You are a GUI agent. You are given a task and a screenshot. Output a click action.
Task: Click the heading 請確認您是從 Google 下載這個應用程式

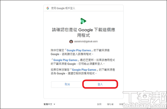point(83,32)
